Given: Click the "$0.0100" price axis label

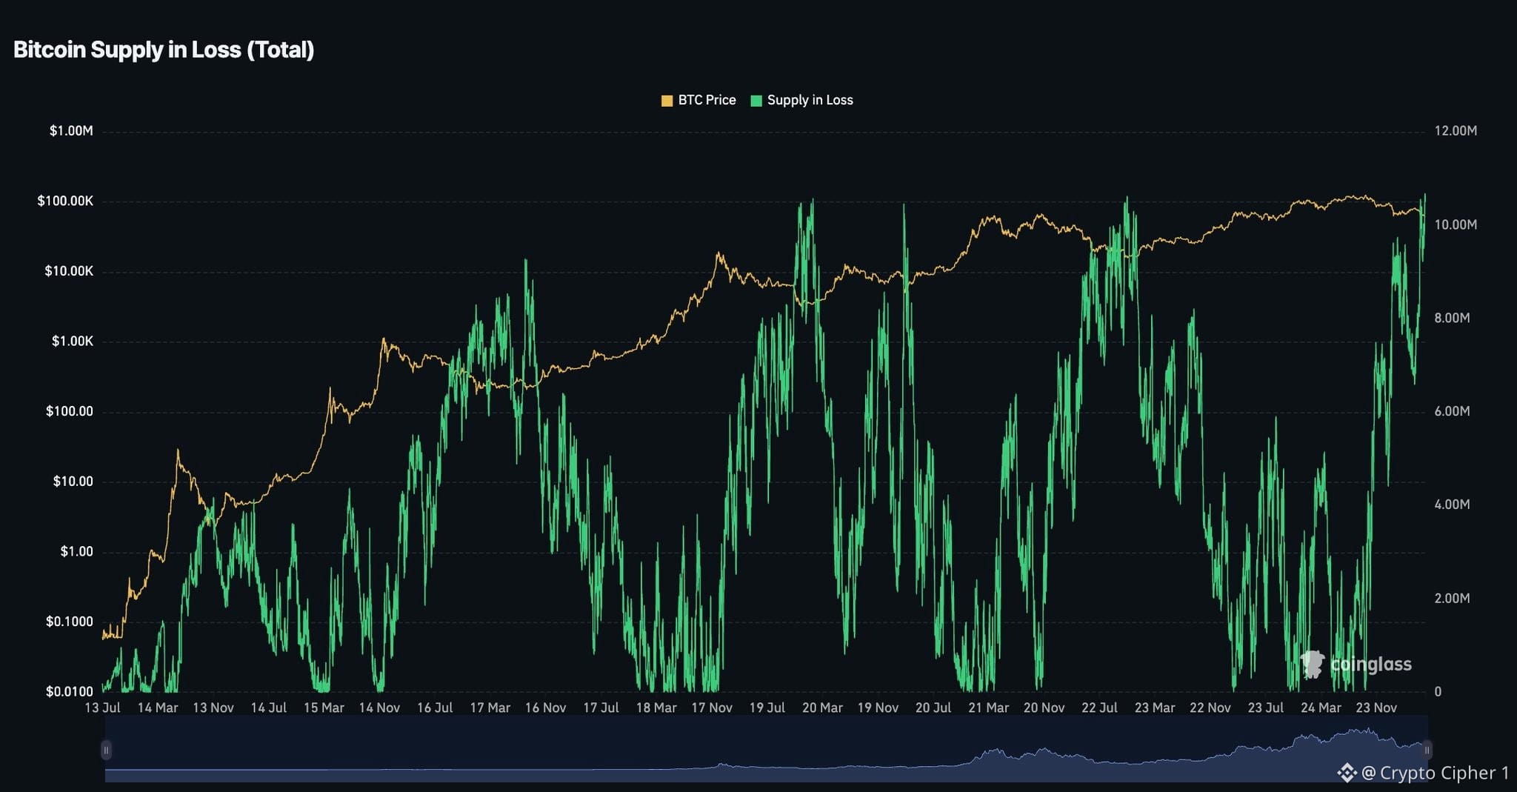Looking at the screenshot, I should (70, 692).
